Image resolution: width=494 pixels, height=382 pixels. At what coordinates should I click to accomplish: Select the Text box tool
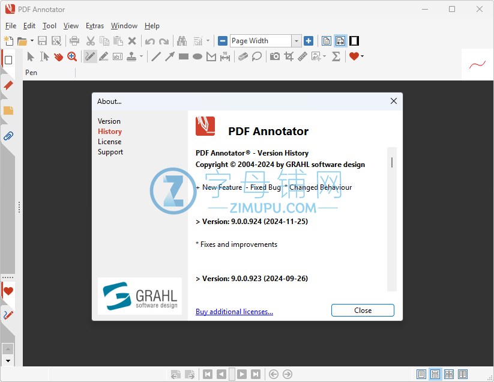118,56
